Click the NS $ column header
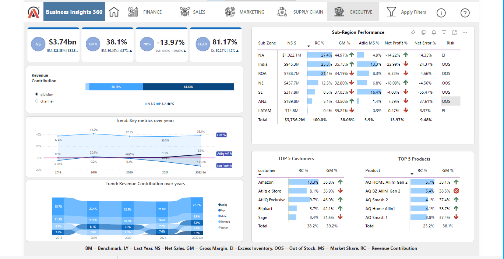This screenshot has width=504, height=259. 292,43
